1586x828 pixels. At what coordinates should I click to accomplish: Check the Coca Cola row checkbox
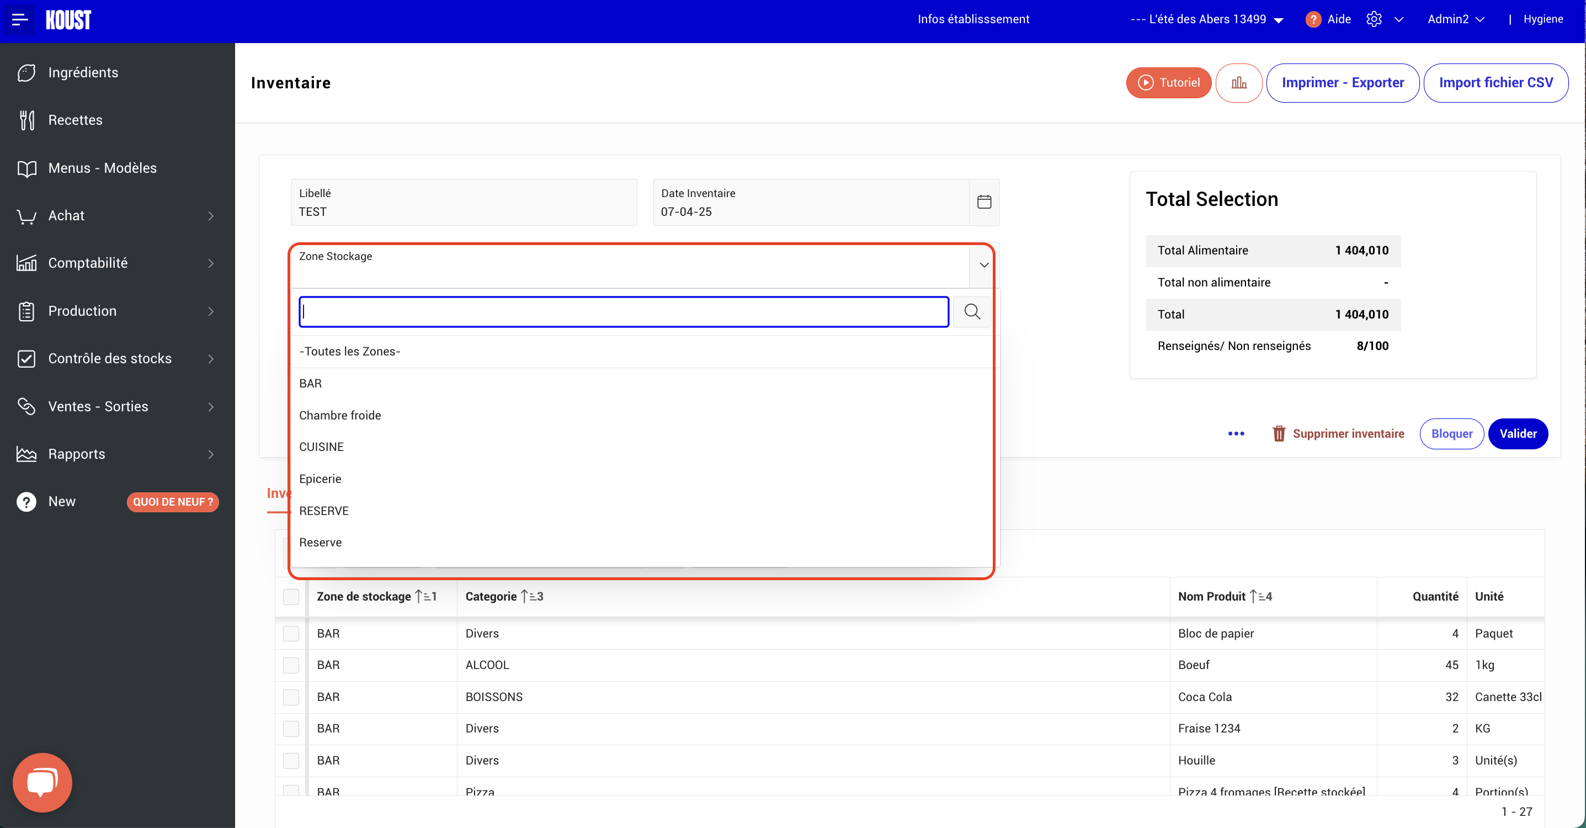291,697
